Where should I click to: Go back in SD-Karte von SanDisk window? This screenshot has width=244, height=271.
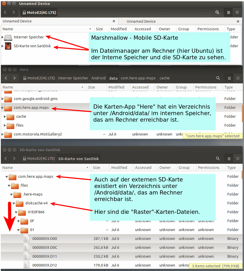pos(6,158)
